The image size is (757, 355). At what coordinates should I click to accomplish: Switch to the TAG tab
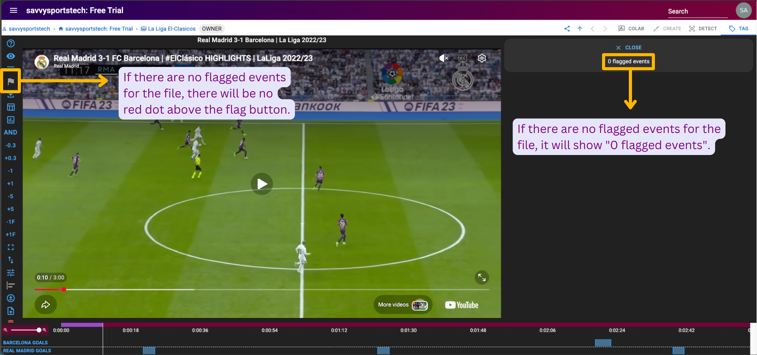(x=738, y=28)
